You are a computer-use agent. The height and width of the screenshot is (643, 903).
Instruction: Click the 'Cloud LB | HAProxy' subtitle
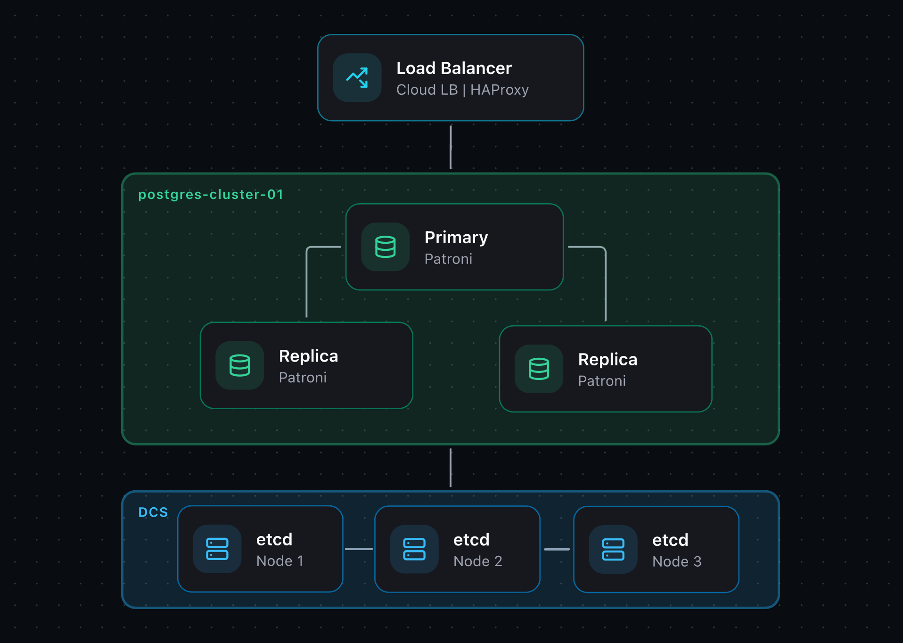(x=462, y=90)
